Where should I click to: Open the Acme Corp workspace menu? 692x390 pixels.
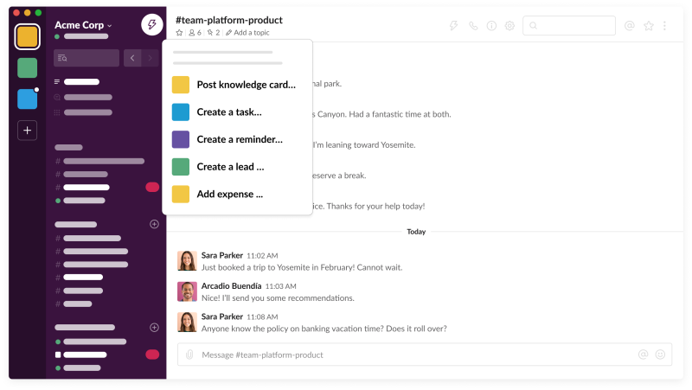point(83,25)
